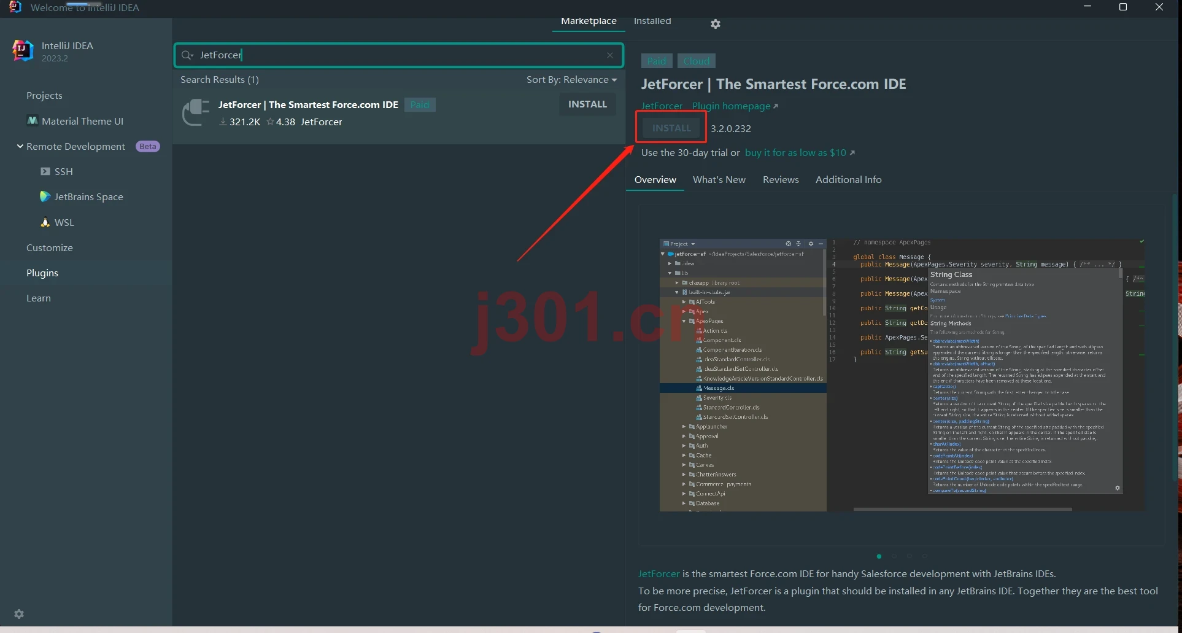Click the Paid tag in plugin details
The height and width of the screenshot is (633, 1182).
coord(656,61)
